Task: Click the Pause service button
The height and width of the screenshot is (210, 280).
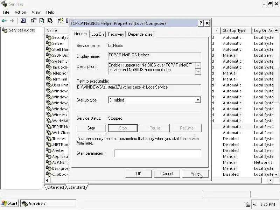Action: (x=155, y=128)
